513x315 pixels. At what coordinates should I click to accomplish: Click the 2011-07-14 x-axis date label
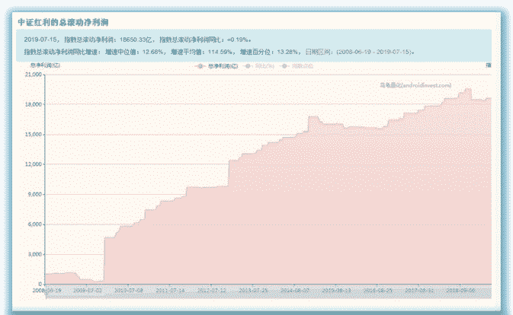(x=170, y=291)
